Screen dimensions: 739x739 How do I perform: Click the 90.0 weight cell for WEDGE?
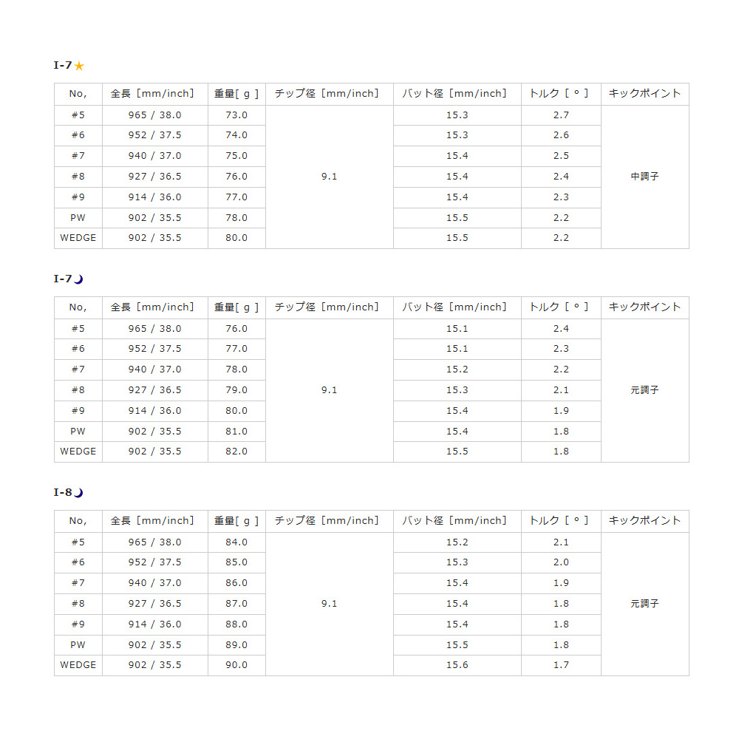(x=236, y=665)
